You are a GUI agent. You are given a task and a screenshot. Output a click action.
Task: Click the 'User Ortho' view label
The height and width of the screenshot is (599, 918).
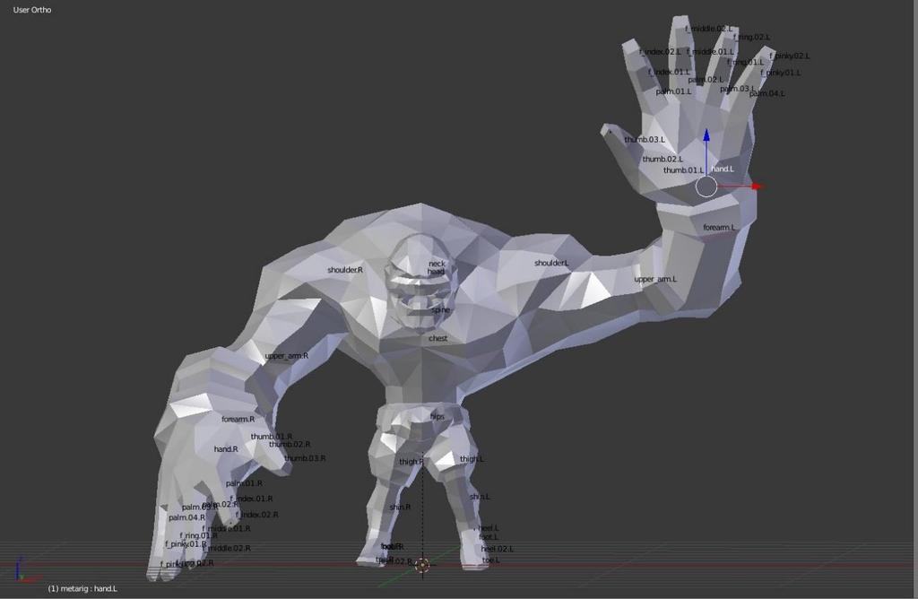tap(32, 10)
